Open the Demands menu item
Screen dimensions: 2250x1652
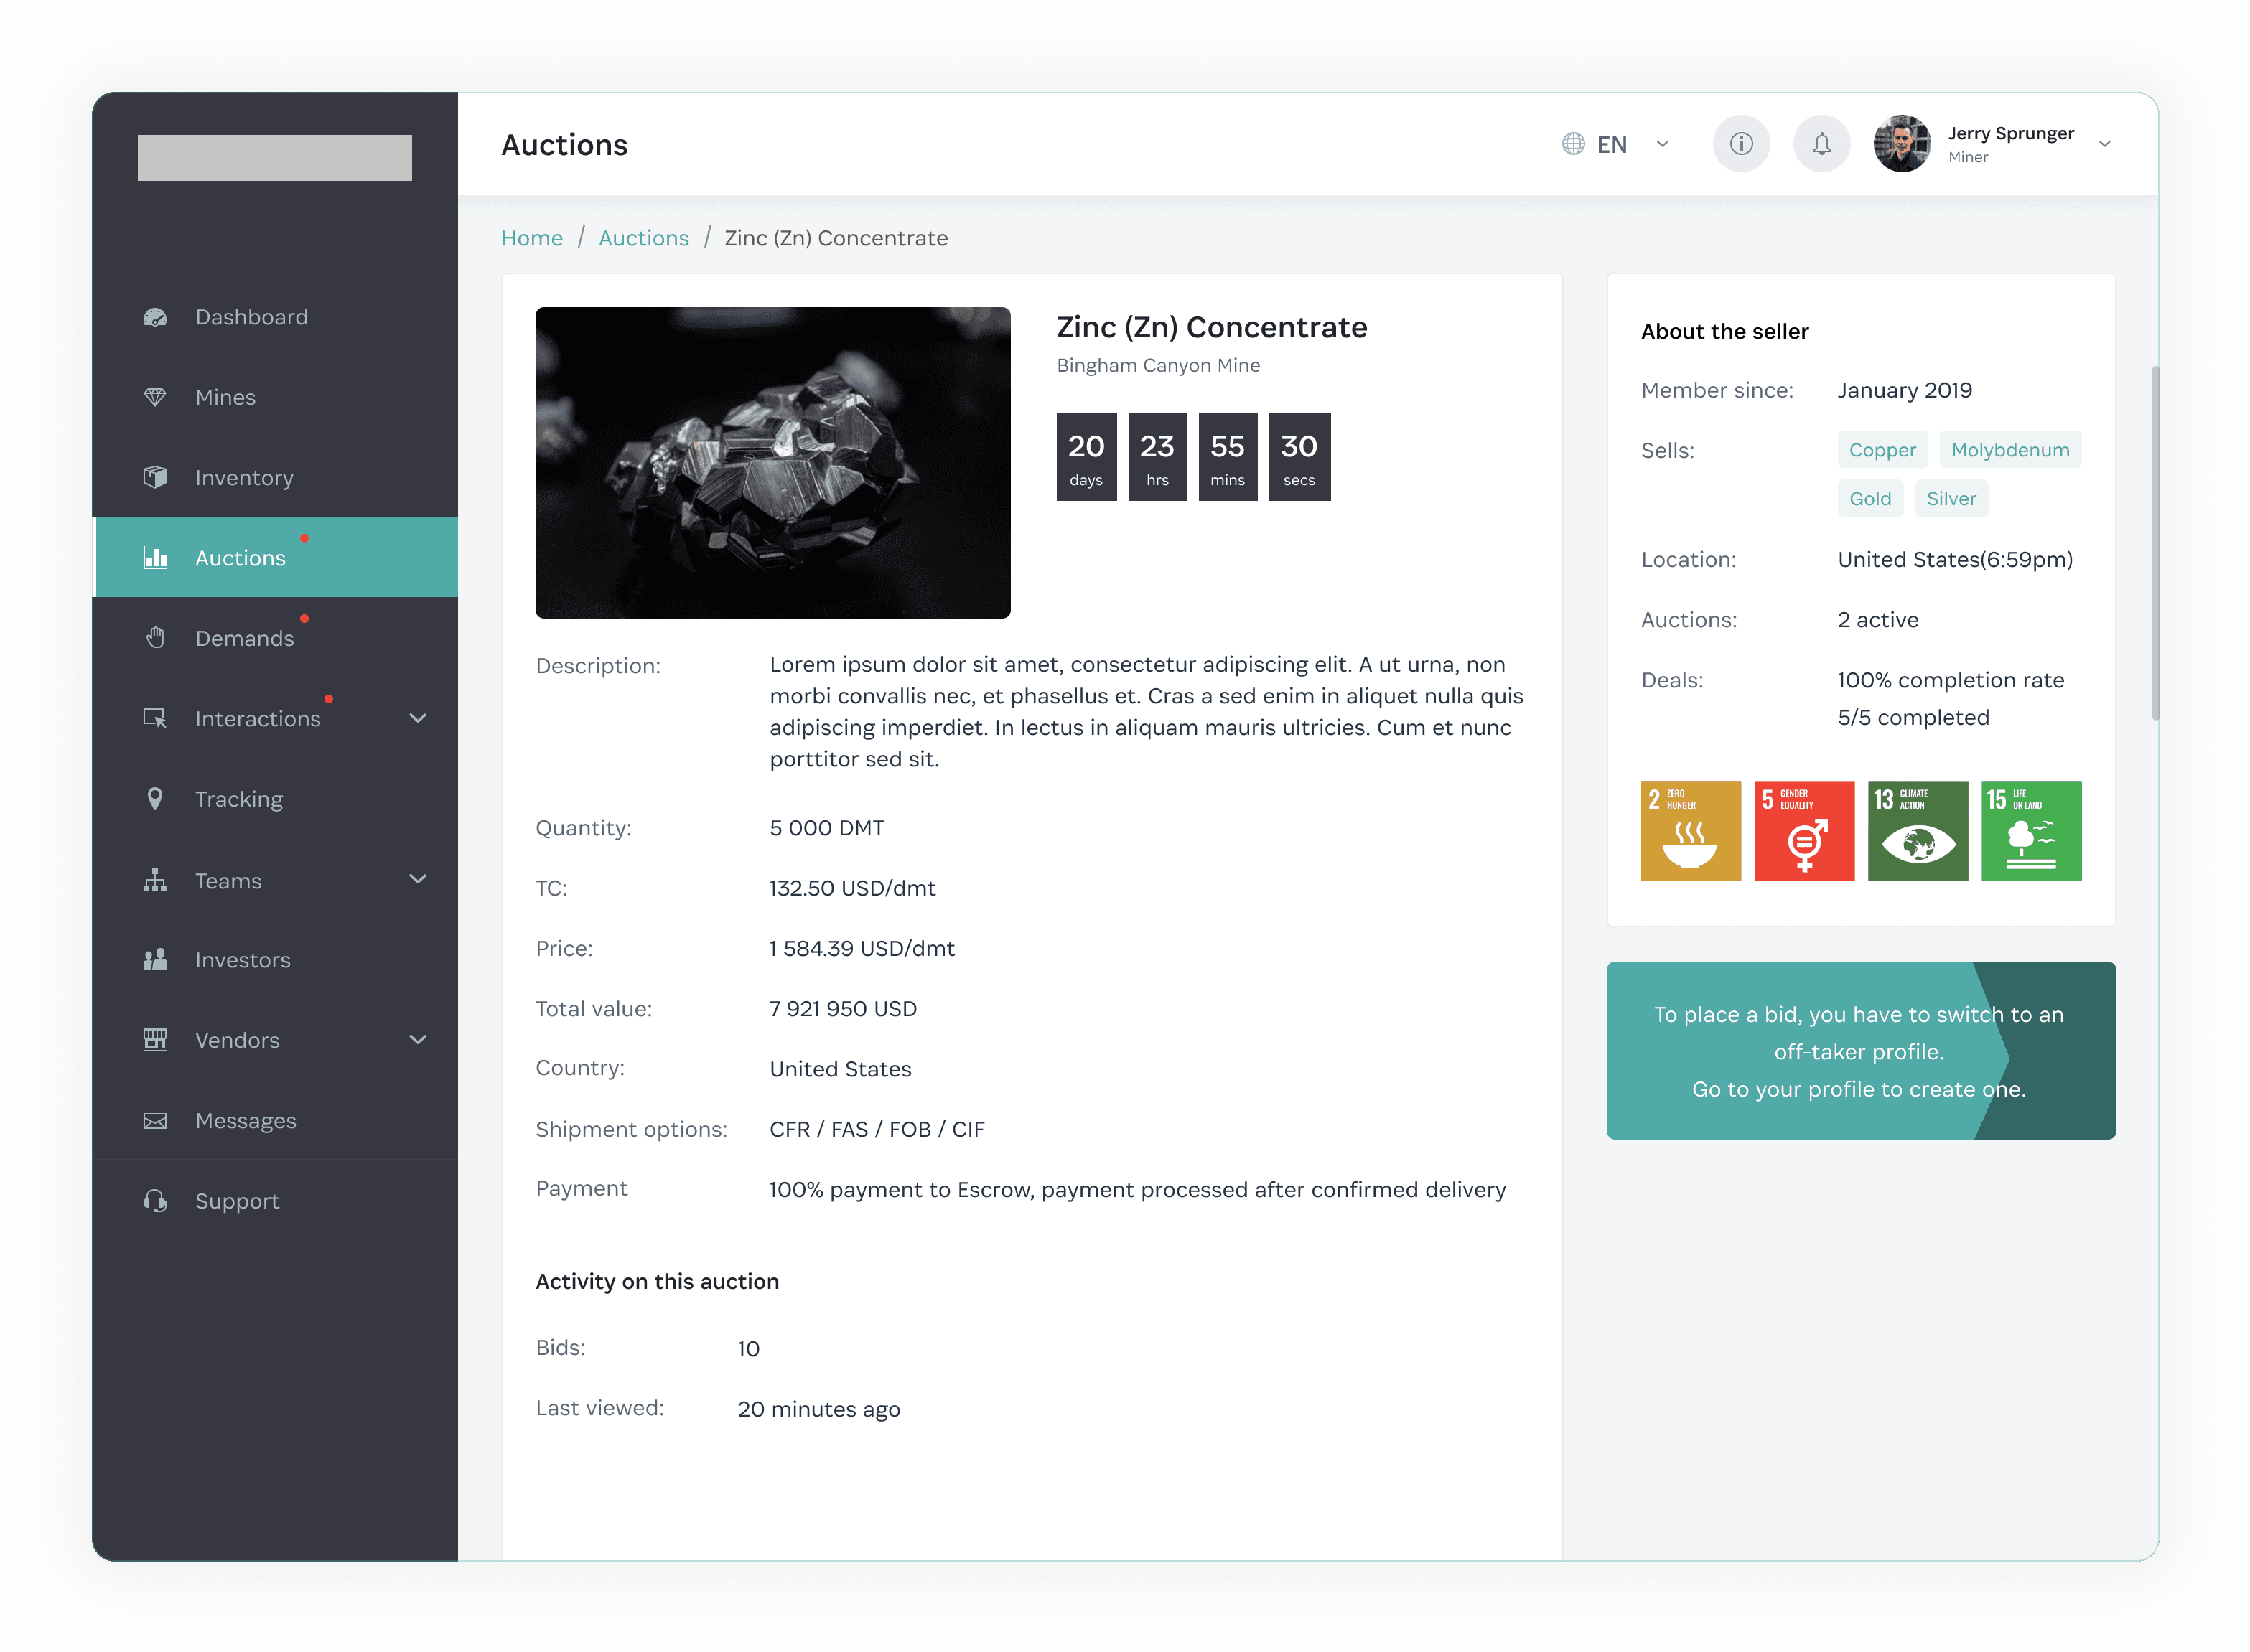click(x=244, y=638)
